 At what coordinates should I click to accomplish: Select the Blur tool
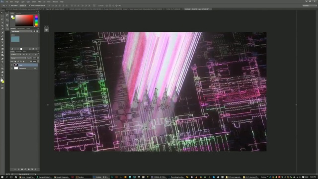2,52
